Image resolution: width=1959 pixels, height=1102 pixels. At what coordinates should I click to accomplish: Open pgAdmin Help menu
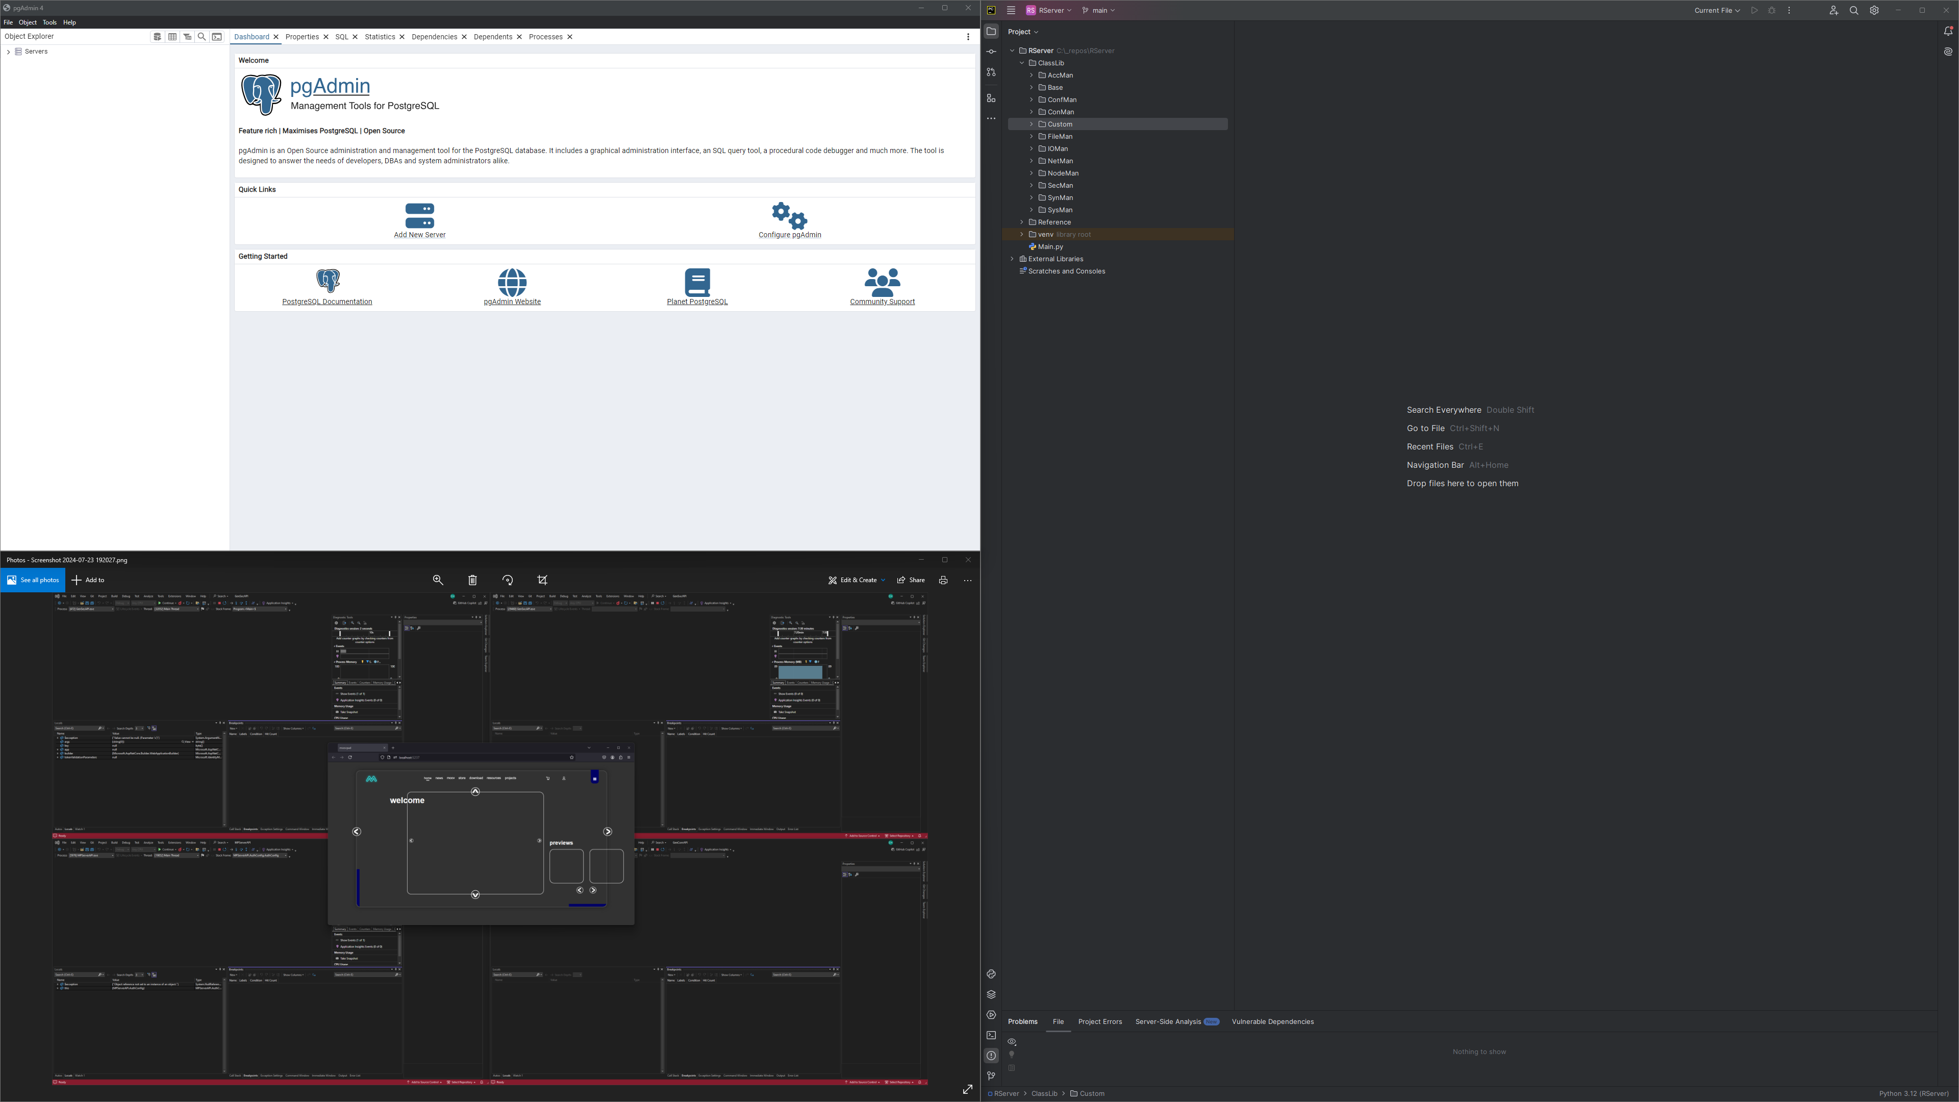click(x=69, y=23)
